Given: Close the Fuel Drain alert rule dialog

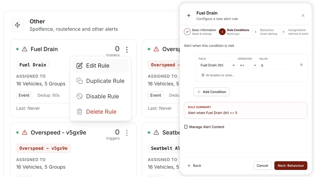Looking at the screenshot, I should [x=303, y=15].
